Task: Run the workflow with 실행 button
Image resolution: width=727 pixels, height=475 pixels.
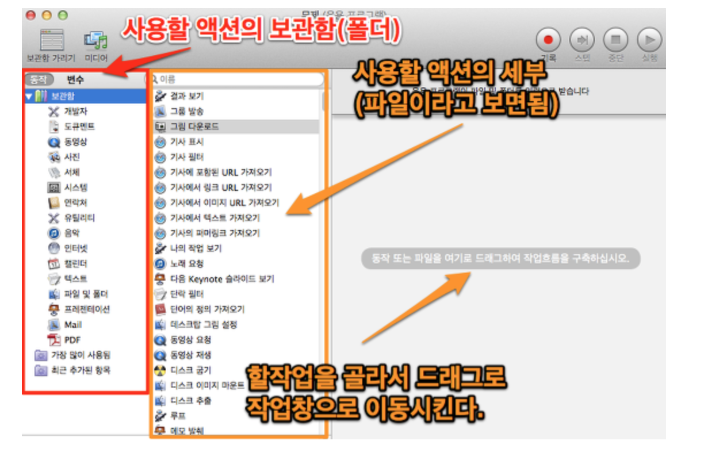Action: click(649, 40)
